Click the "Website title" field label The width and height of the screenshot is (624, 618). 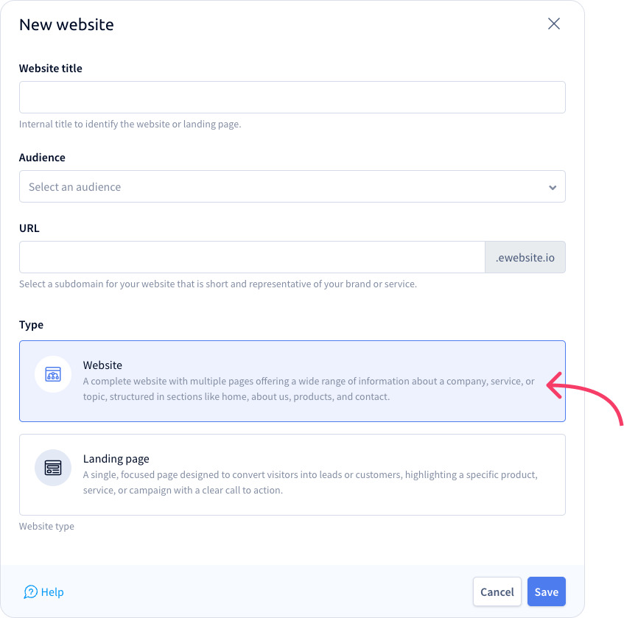[x=51, y=69]
